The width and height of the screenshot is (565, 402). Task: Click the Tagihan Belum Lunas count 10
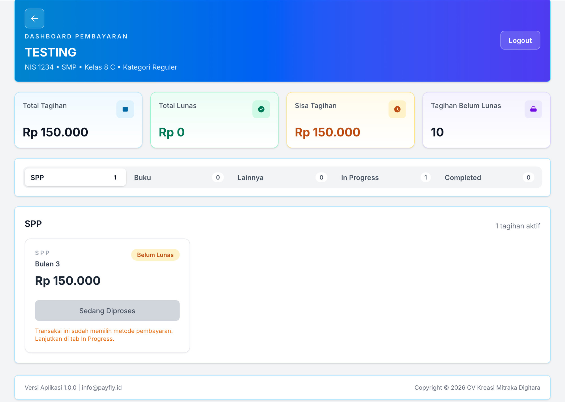437,132
